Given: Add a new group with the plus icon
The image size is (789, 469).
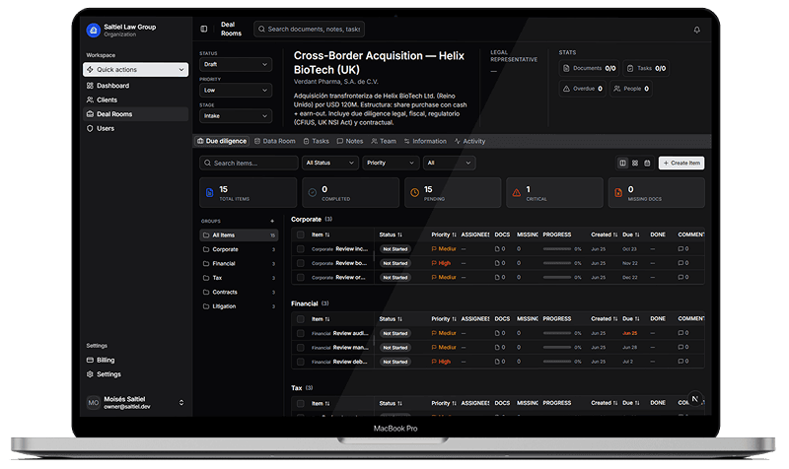Looking at the screenshot, I should pos(272,221).
